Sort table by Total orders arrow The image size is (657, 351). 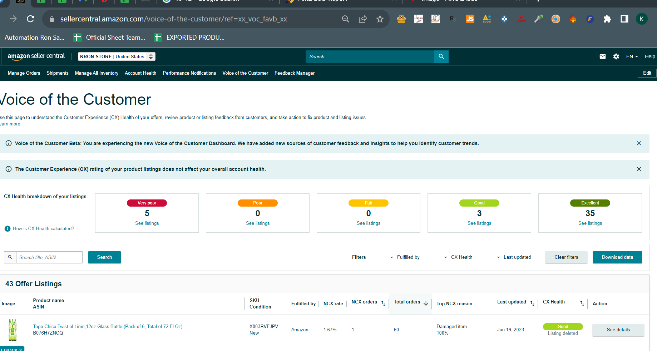tap(426, 303)
